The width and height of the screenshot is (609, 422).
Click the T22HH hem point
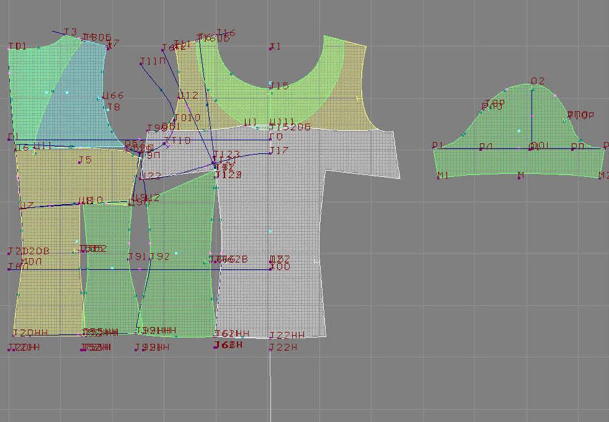(287, 335)
